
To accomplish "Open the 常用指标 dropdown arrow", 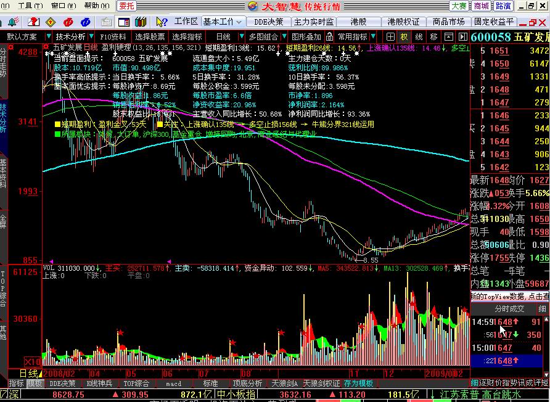I will pos(373,36).
